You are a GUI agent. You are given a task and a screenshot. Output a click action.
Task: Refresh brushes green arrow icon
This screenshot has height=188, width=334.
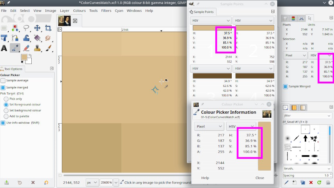click(319, 182)
